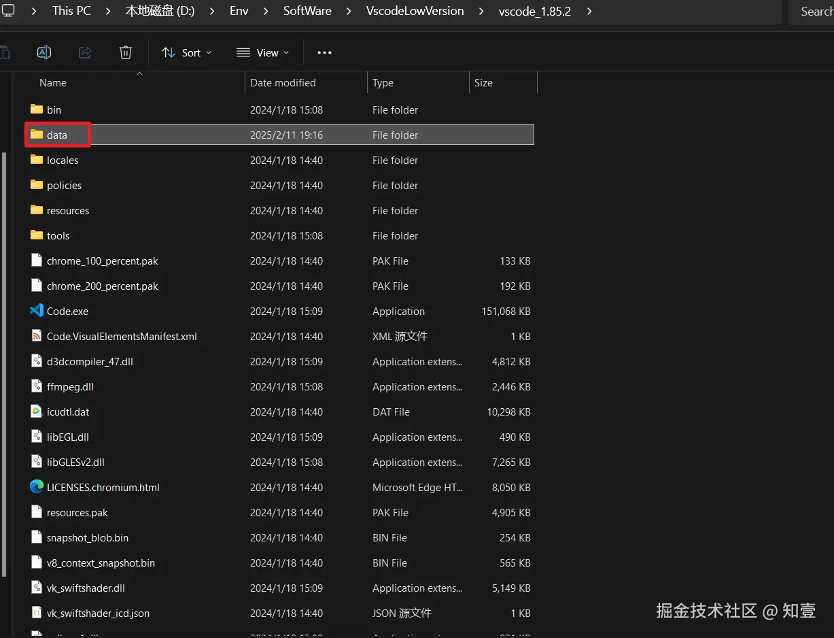Open the View dropdown menu

coord(263,52)
